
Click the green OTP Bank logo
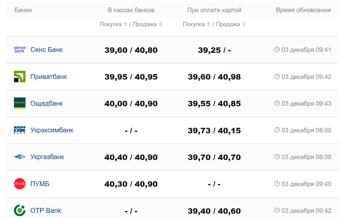[20, 210]
